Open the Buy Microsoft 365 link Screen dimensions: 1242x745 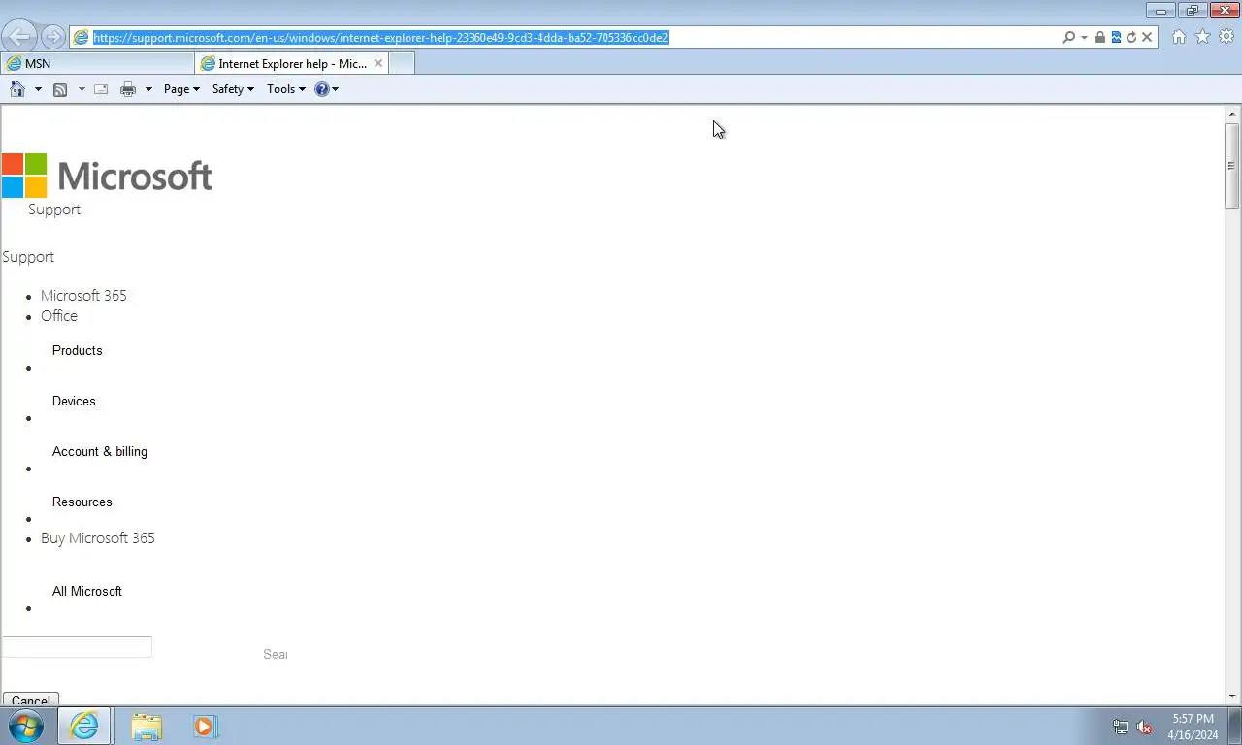[98, 538]
